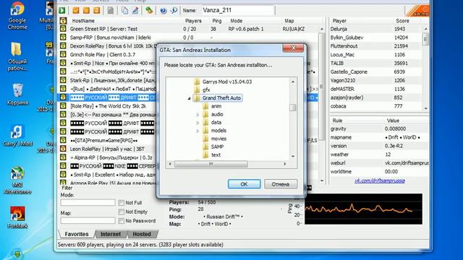Select Garry's Mod desktop shortcut
This screenshot has width=463, height=260.
coord(17,136)
